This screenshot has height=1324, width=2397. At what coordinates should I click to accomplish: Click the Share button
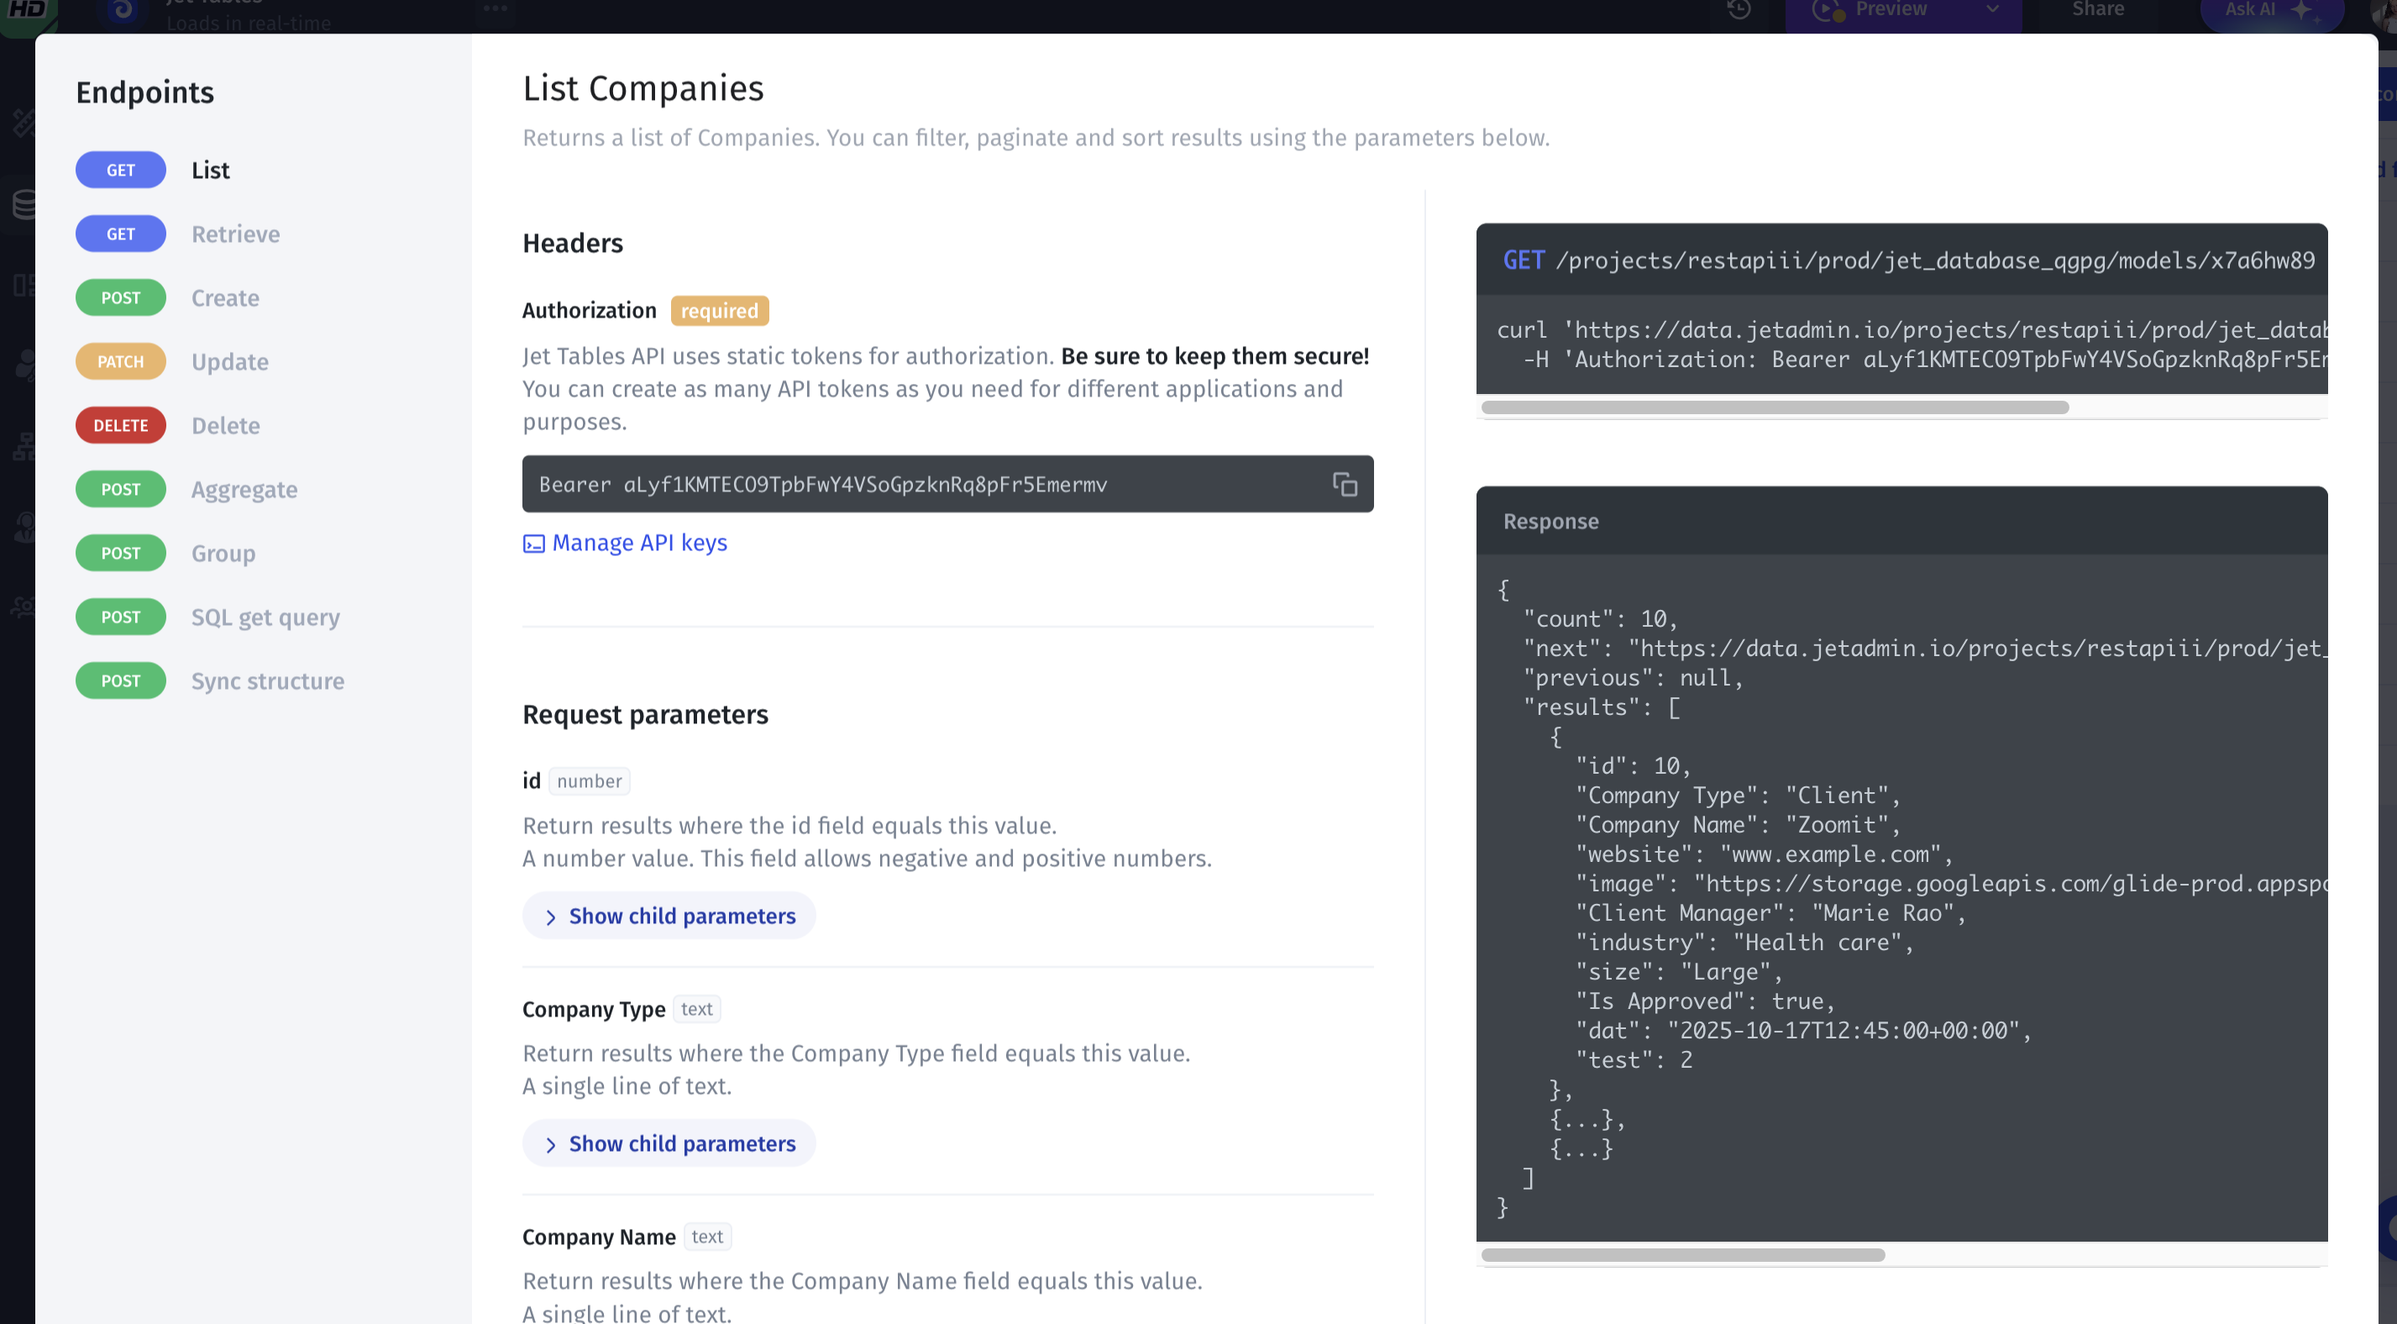(x=2097, y=9)
